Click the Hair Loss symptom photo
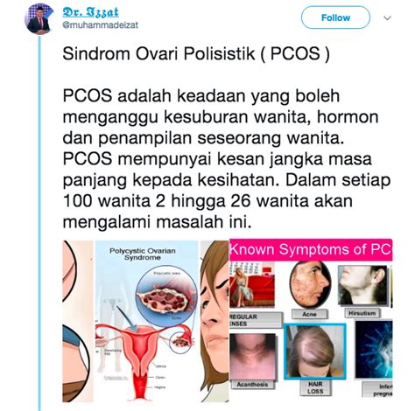Viewport: 415px width, 411px height. 315,352
